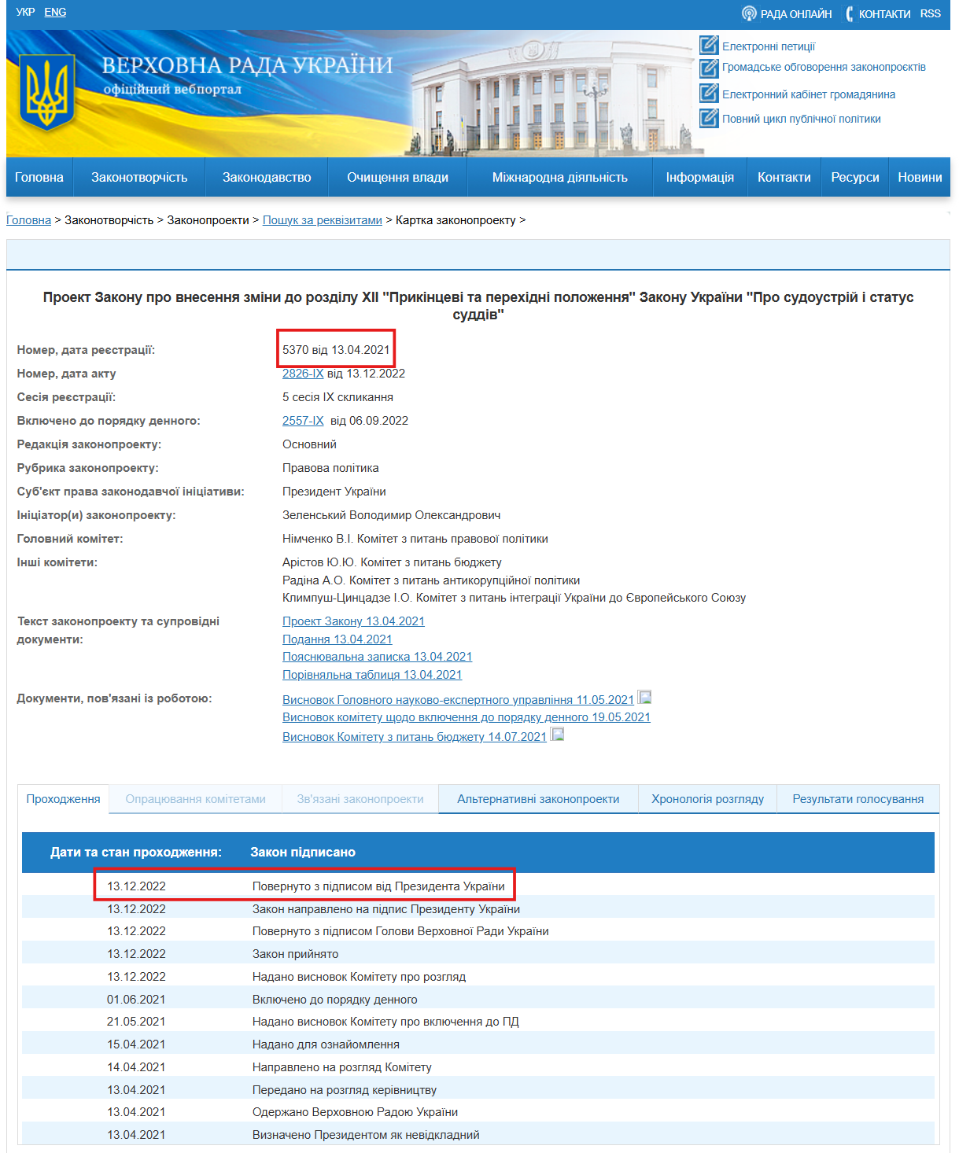Viewport: 959px width, 1153px height.
Task: Open image icon next to Висновок Комітету з питань бюджету
Action: click(x=557, y=735)
